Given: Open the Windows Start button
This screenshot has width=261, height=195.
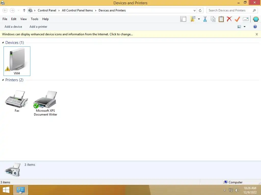Looking at the screenshot, I should [x=6, y=190].
